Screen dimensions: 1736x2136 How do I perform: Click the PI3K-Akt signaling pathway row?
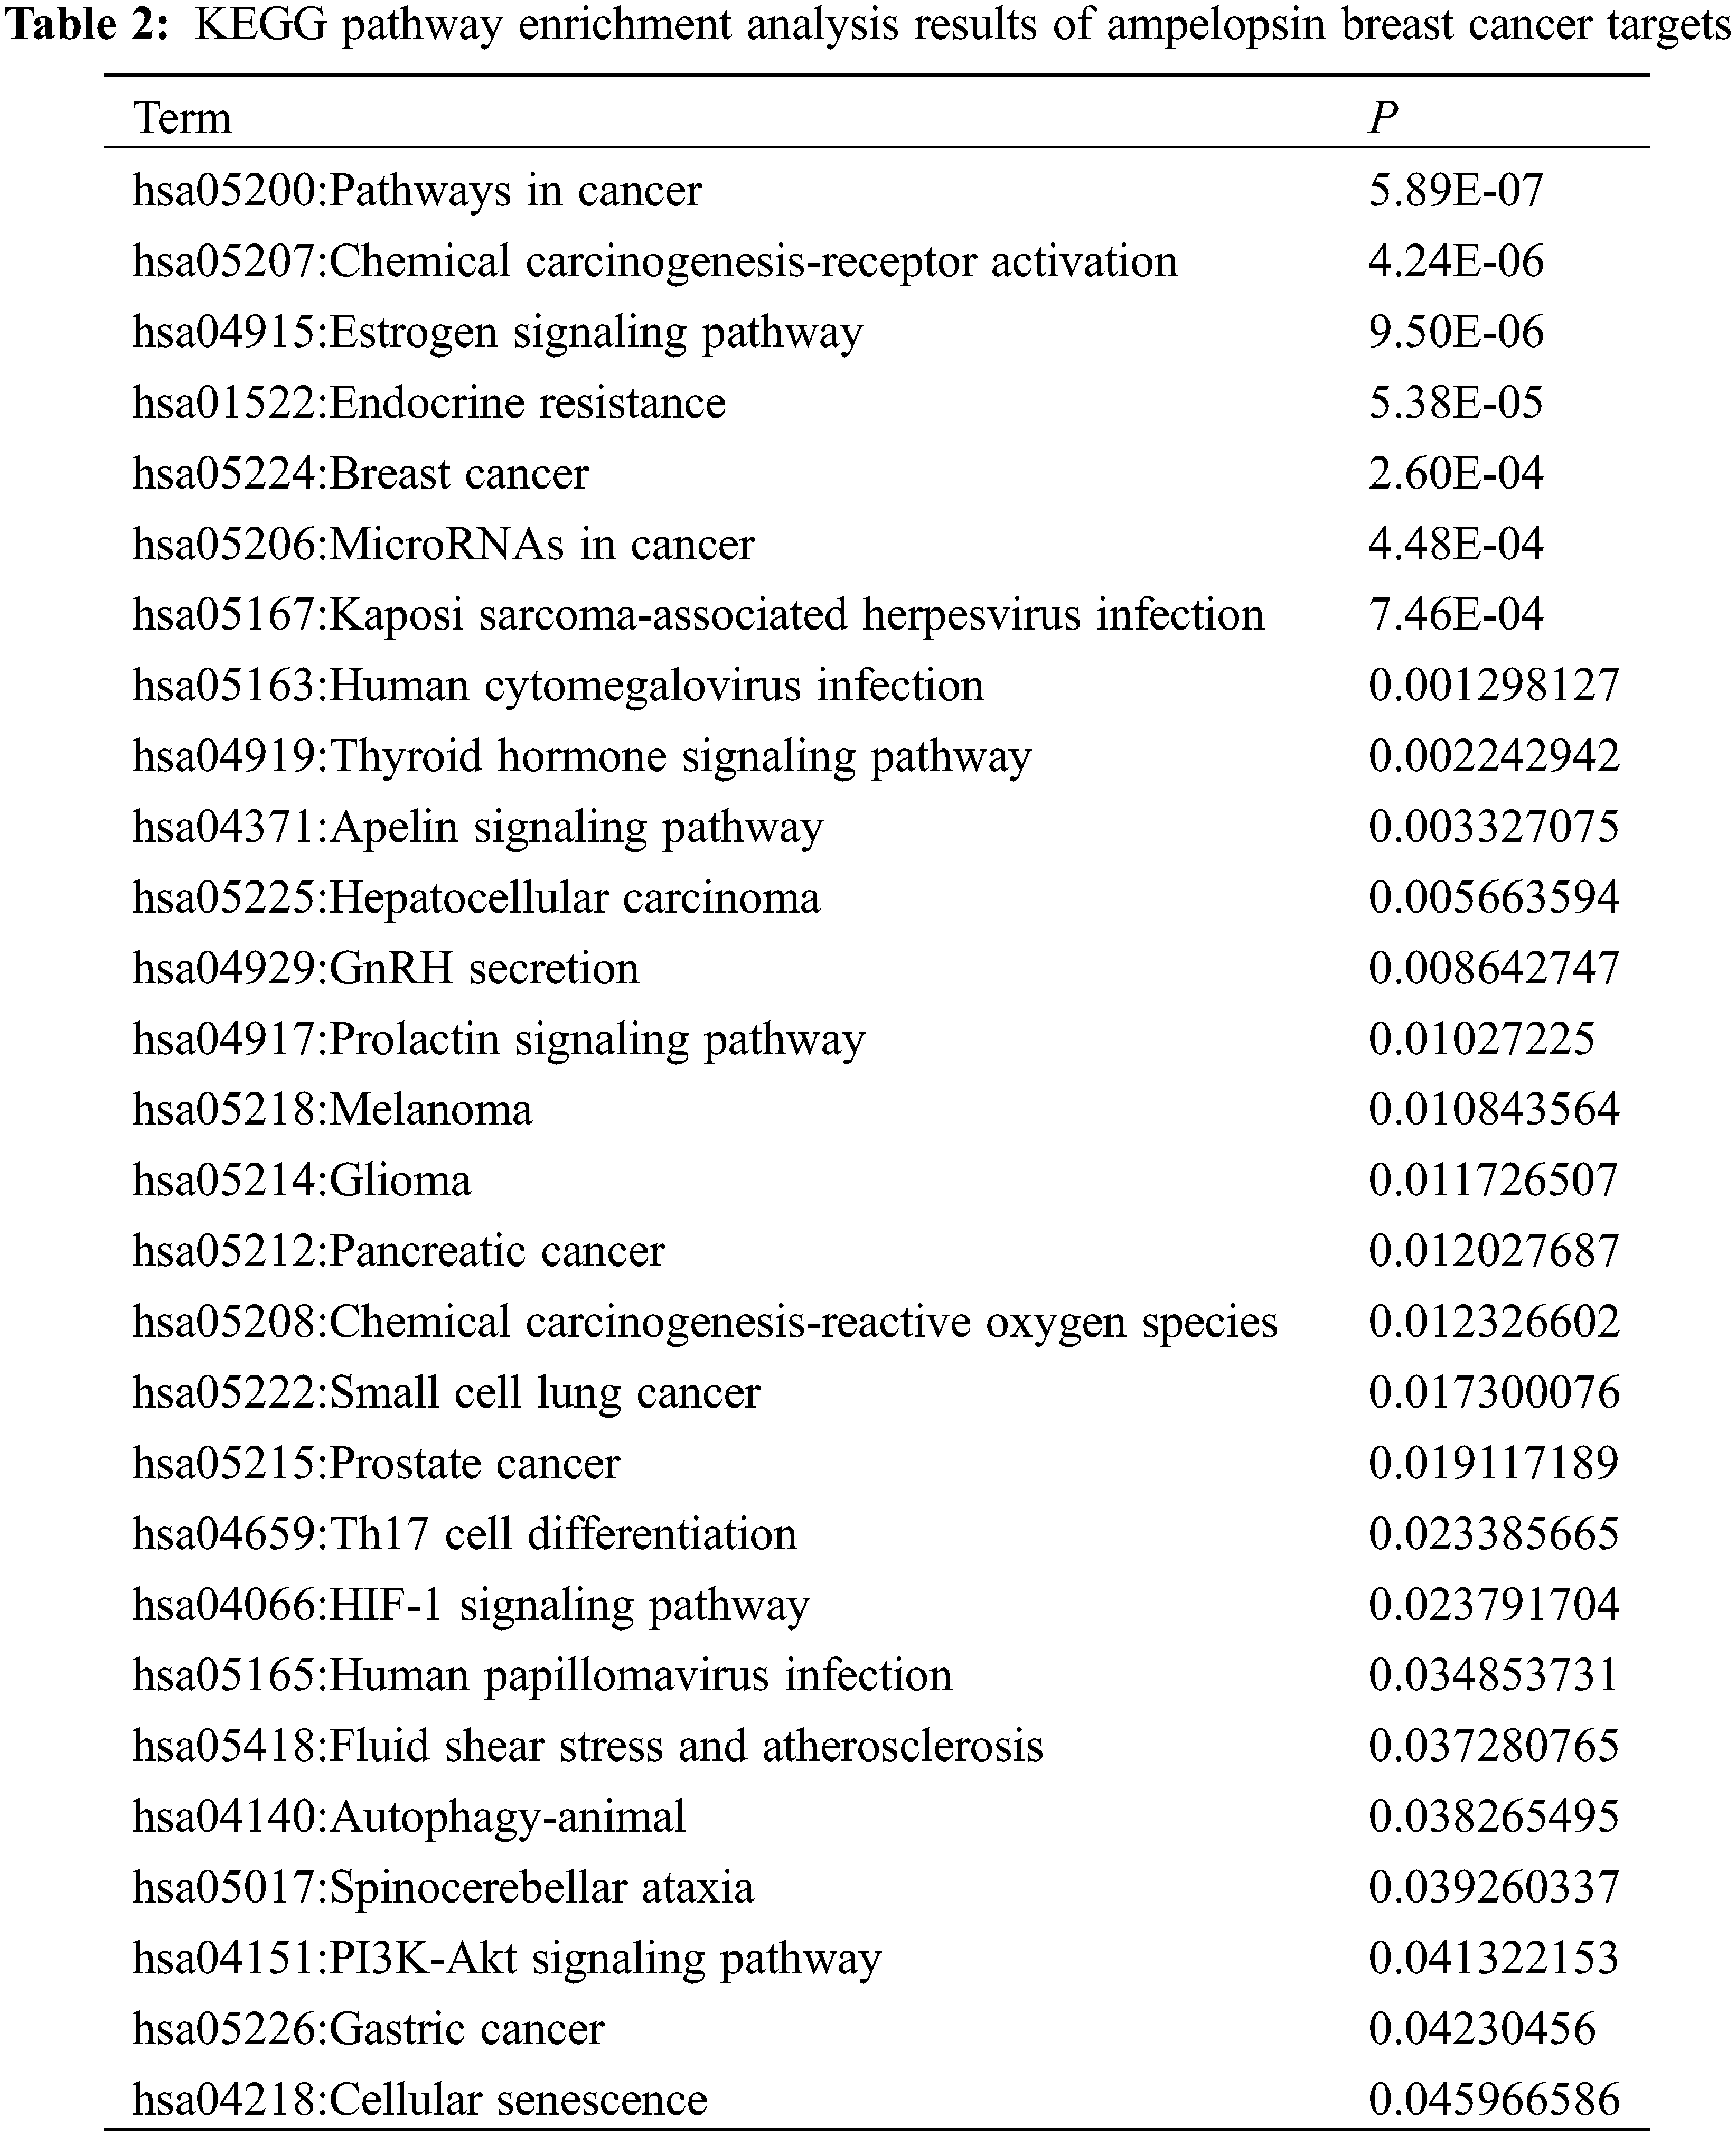pyautogui.click(x=506, y=1958)
